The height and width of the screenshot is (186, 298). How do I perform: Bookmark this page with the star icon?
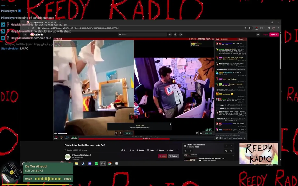250,28
